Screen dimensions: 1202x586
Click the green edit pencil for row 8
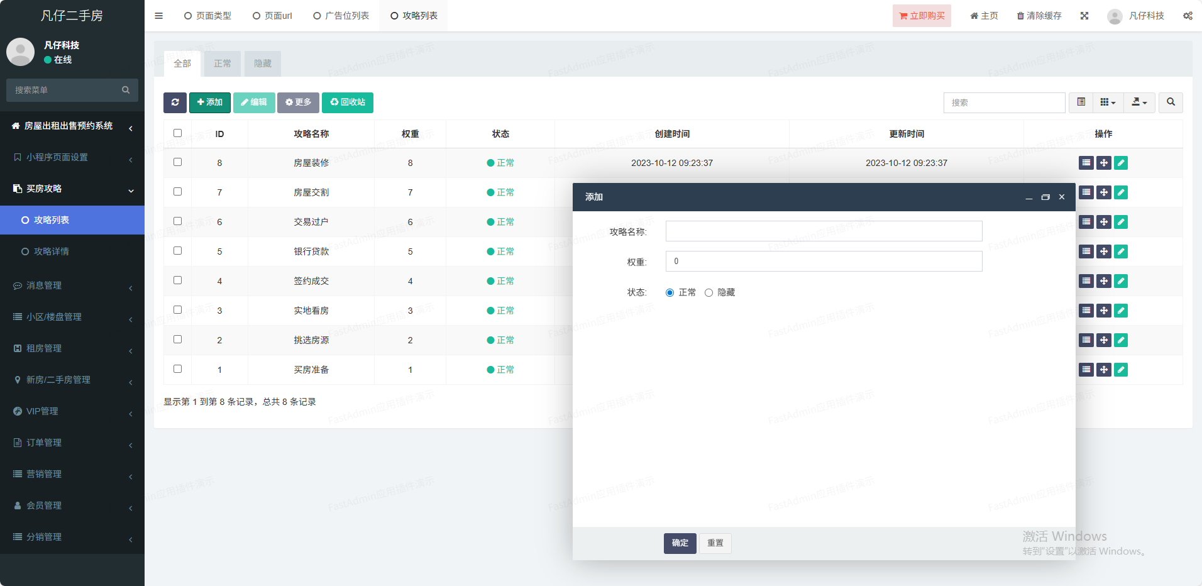1120,163
